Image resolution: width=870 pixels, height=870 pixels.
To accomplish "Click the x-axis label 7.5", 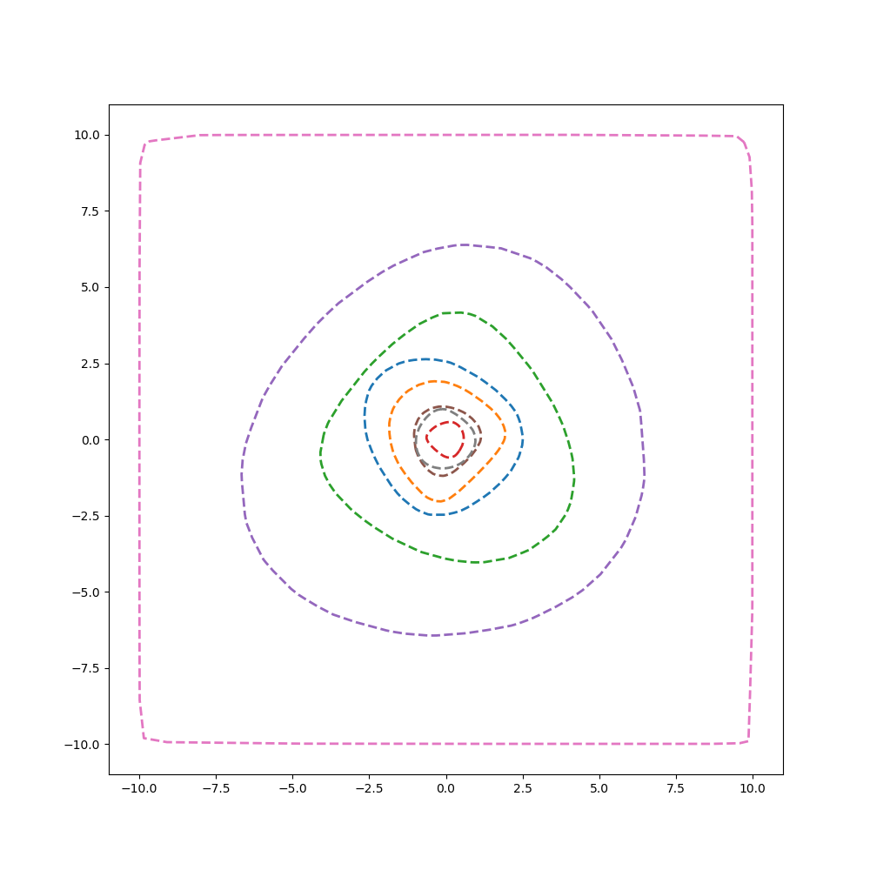I will [x=676, y=788].
